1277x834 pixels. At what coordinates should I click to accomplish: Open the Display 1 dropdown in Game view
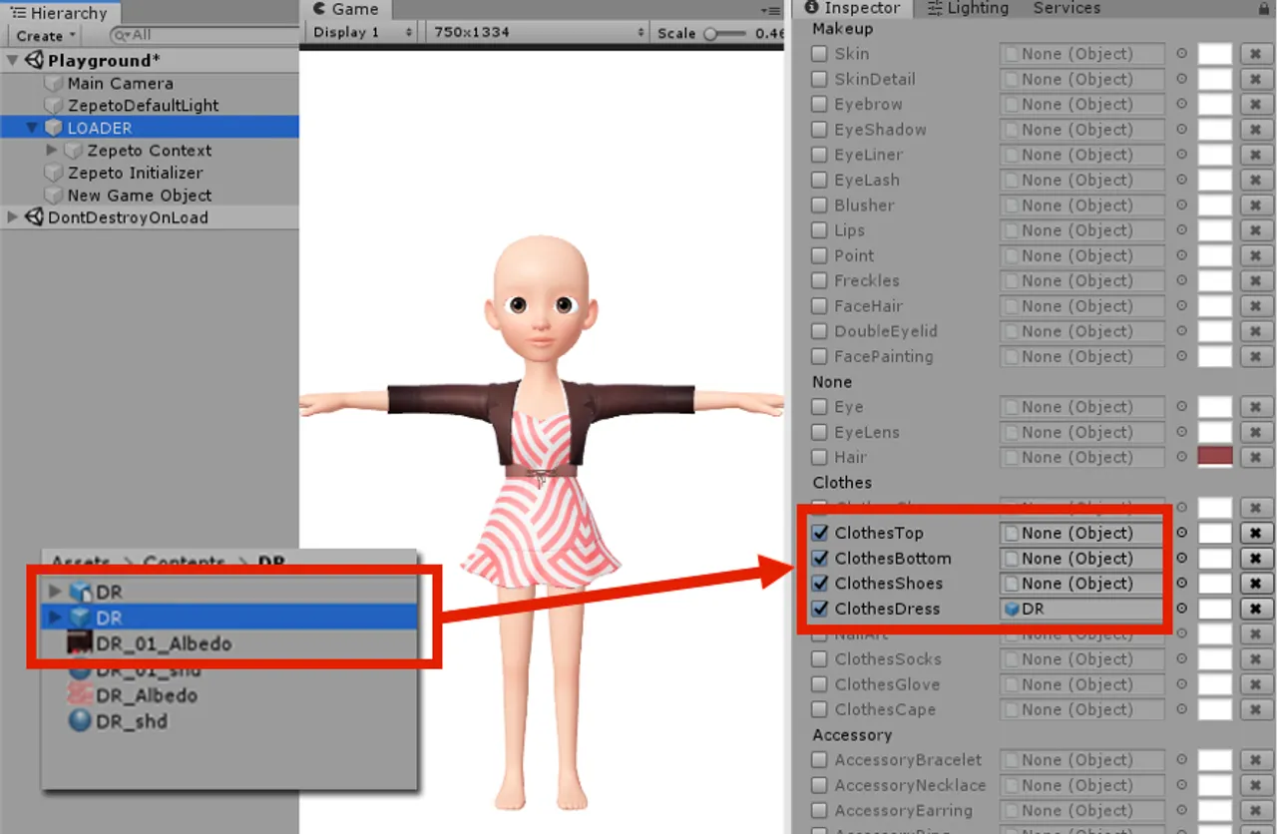point(359,32)
